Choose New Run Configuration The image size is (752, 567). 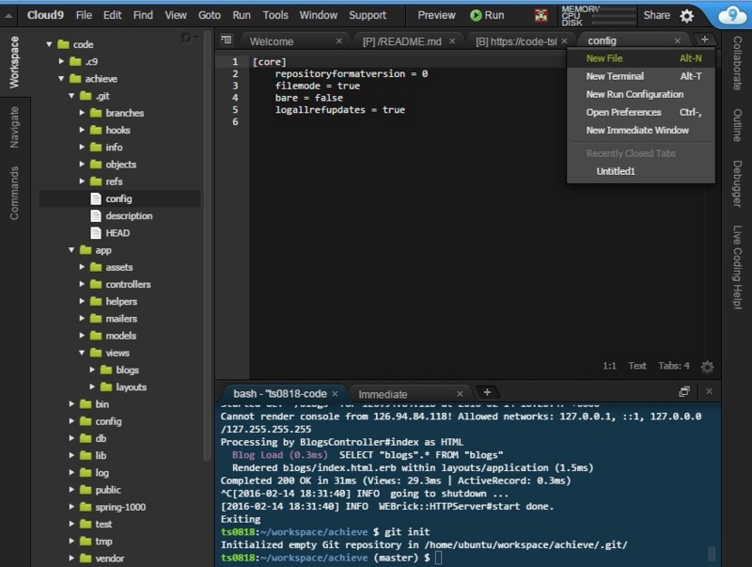641,94
